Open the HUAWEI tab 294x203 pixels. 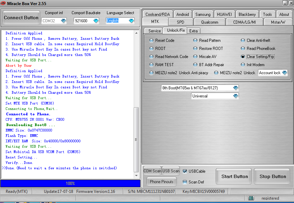224,14
